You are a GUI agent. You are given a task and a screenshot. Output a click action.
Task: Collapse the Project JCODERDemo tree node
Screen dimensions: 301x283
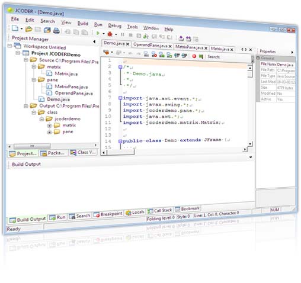coord(18,53)
